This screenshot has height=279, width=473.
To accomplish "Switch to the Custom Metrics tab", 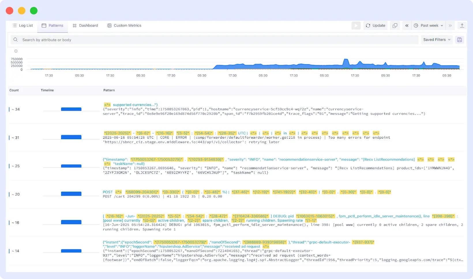I will (127, 25).
